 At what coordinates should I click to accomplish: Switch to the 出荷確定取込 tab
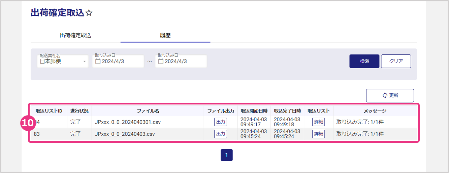tap(75, 35)
